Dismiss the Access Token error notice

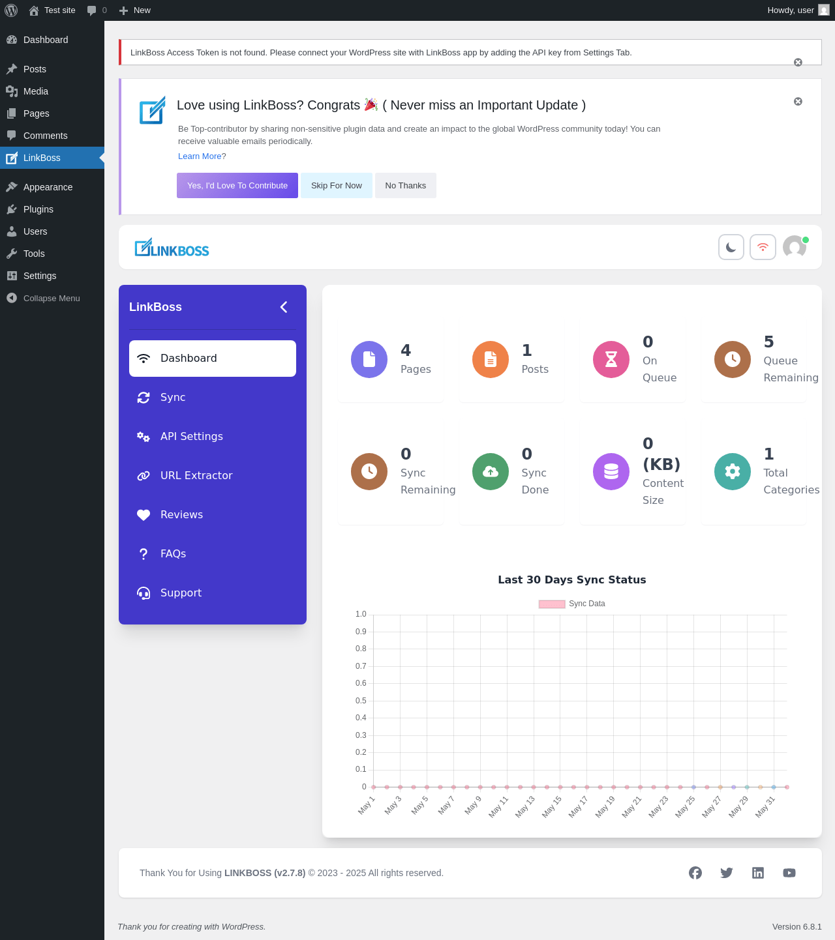click(798, 63)
